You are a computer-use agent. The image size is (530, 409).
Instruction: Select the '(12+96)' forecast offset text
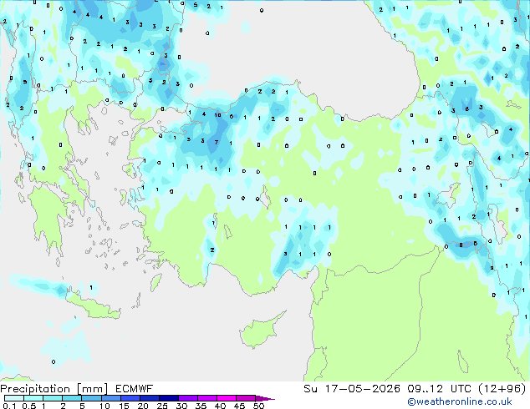point(502,389)
